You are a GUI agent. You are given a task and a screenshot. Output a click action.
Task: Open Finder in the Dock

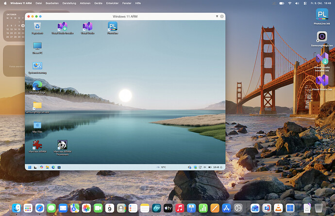(x=17, y=208)
